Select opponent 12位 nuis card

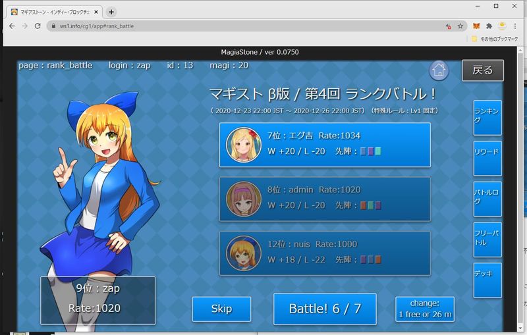point(325,253)
